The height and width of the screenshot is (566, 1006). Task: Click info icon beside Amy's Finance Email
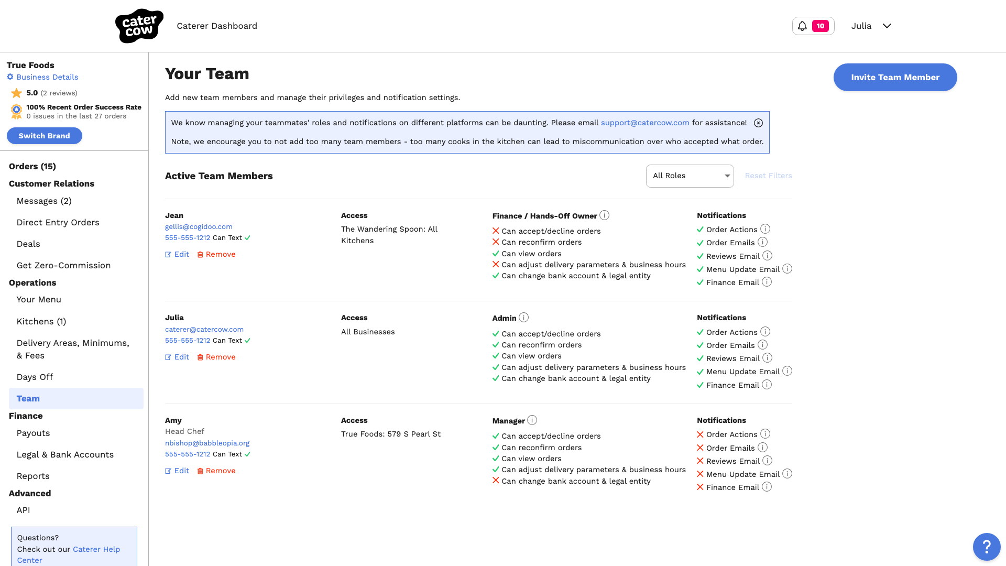(x=767, y=487)
